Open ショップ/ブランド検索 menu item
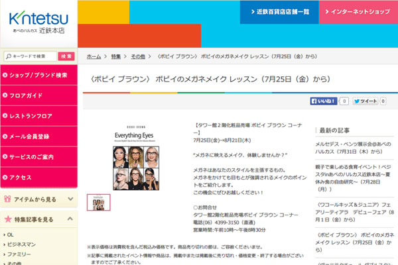The image size is (398, 265). 39,75
